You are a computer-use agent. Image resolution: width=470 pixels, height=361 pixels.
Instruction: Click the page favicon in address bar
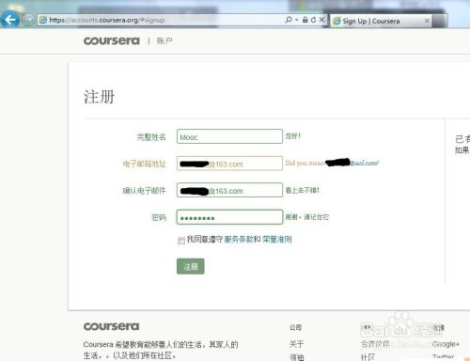click(x=43, y=20)
